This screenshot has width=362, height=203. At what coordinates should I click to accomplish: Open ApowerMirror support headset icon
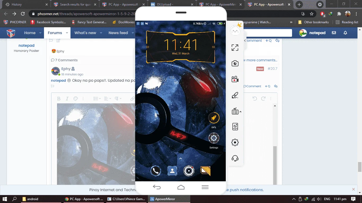(x=235, y=158)
